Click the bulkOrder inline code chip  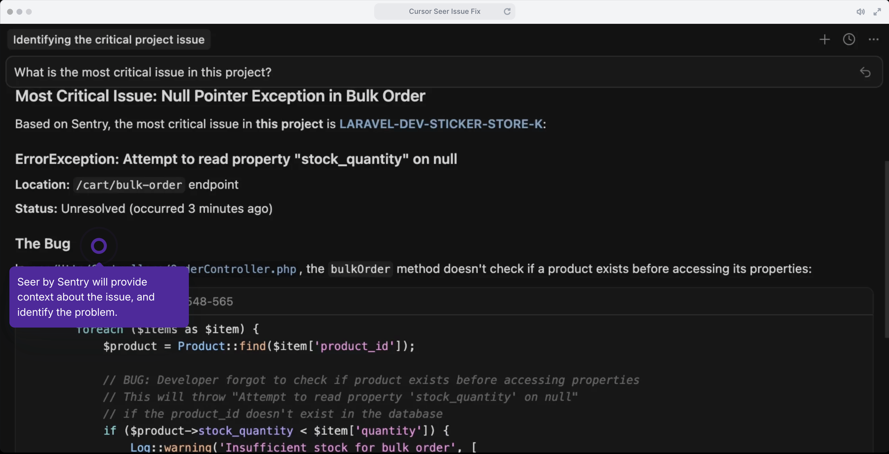pyautogui.click(x=360, y=269)
